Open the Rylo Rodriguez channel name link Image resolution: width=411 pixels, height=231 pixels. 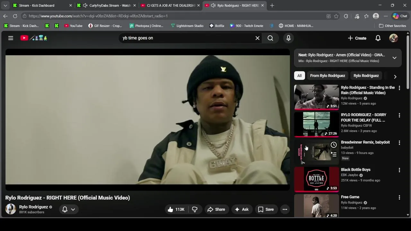click(33, 207)
